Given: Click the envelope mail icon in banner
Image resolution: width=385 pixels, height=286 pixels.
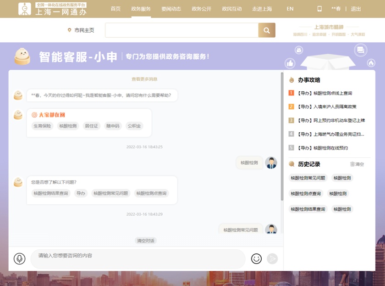Looking at the screenshot, I should (299, 50).
